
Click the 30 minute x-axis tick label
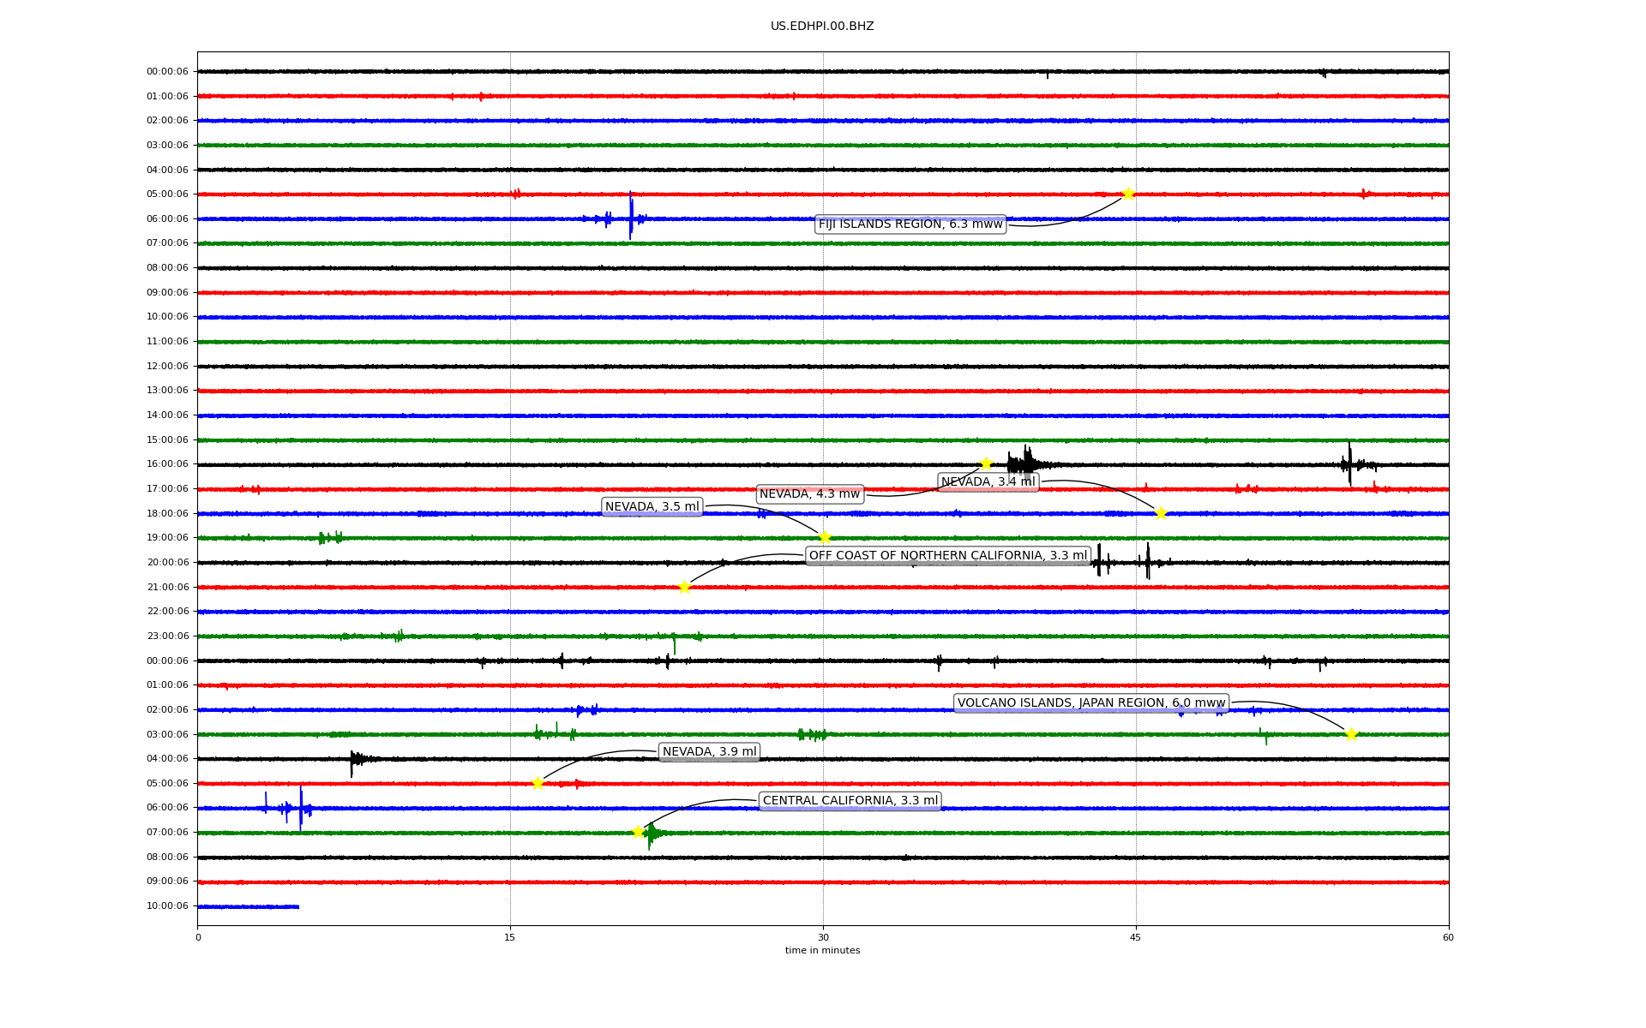[x=823, y=937]
